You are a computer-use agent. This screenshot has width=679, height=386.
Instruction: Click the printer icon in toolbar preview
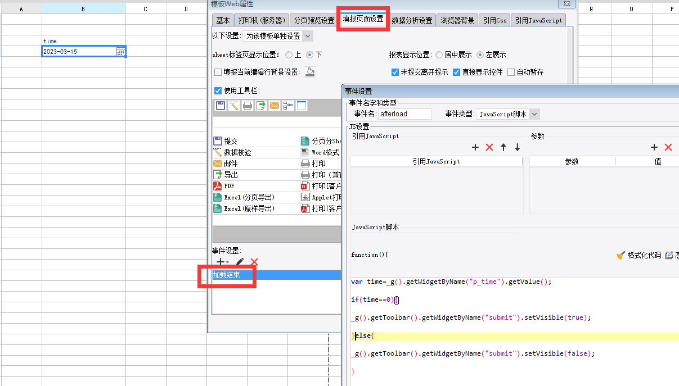tap(248, 106)
